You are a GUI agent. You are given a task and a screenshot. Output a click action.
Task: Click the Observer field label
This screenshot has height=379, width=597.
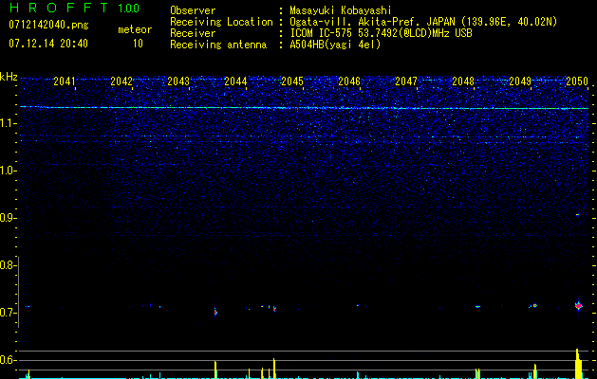(x=193, y=10)
